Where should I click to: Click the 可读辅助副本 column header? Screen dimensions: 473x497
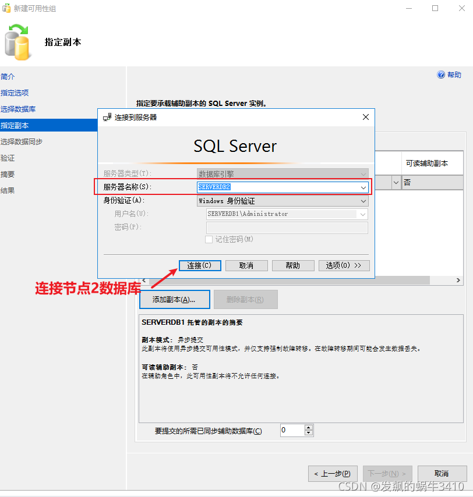point(432,163)
